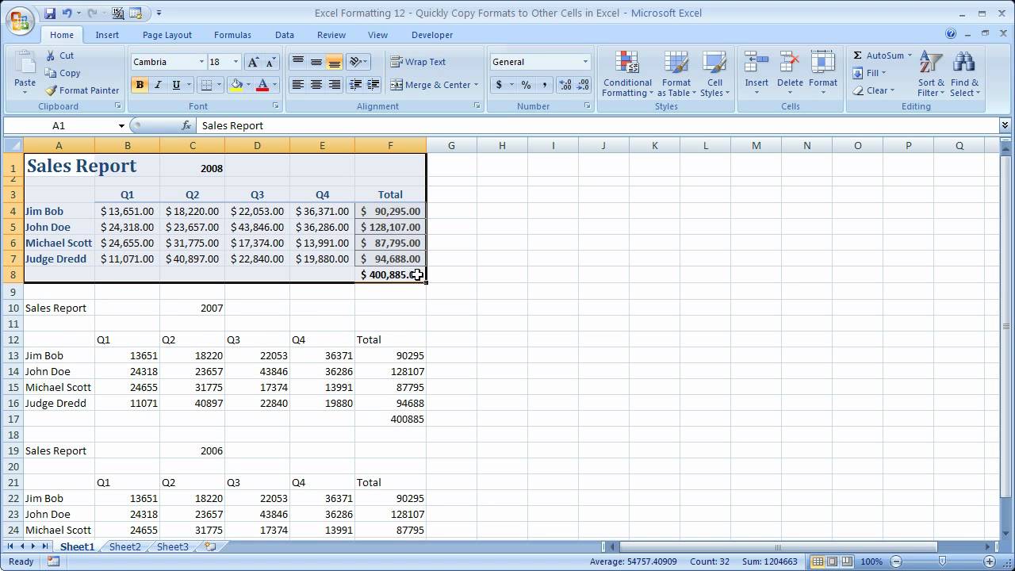Screen dimensions: 1015x571
Task: Switch to Sheet2 worksheet tab
Action: [x=125, y=546]
